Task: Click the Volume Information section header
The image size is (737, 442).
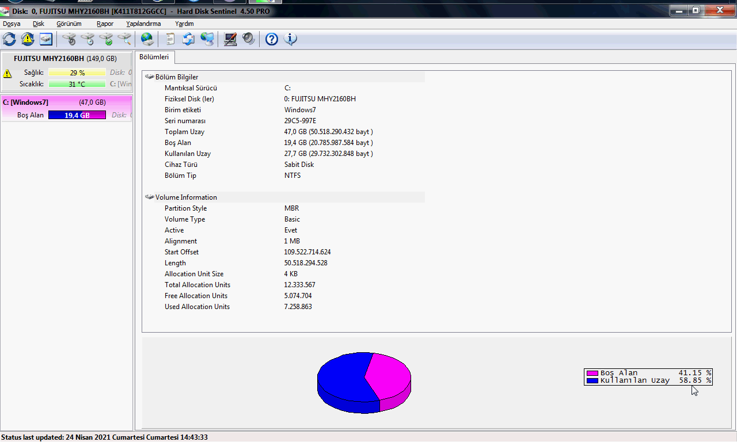Action: click(284, 197)
